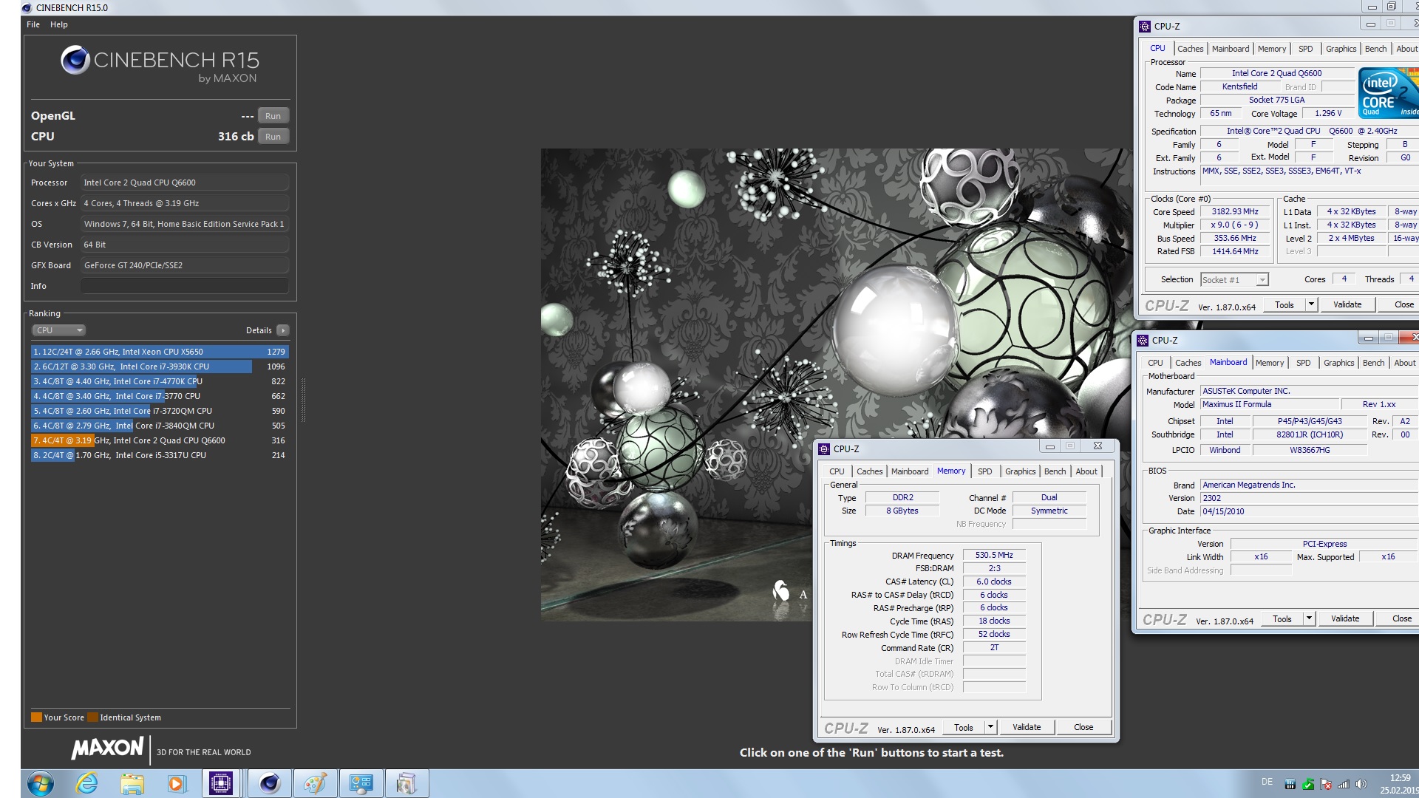The width and height of the screenshot is (1419, 798).
Task: Click Validate in top CPU-Z window
Action: pyautogui.click(x=1347, y=304)
